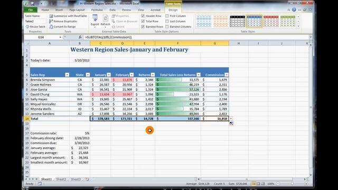Select the green table style thumbnail
Image resolution: width=338 pixels, height=190 pixels.
pos(288,21)
